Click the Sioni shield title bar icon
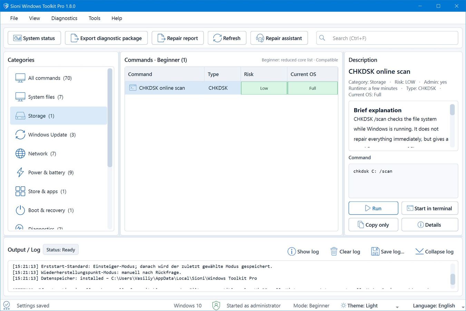 [x=6, y=6]
